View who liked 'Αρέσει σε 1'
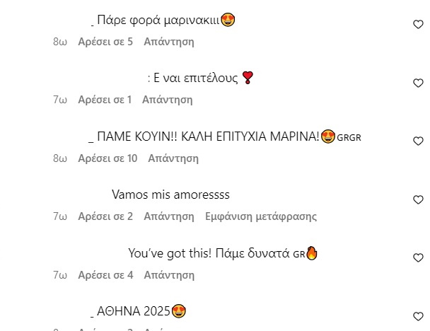Screen dimensions: 430x331 pos(105,100)
